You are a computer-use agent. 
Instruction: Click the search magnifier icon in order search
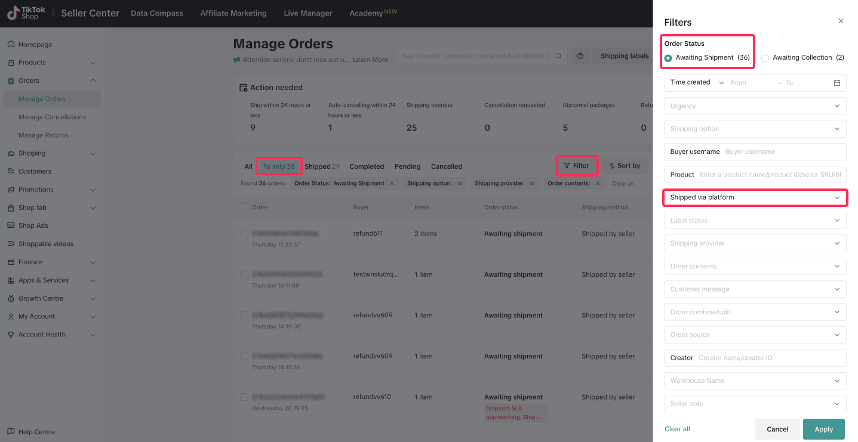(x=558, y=56)
